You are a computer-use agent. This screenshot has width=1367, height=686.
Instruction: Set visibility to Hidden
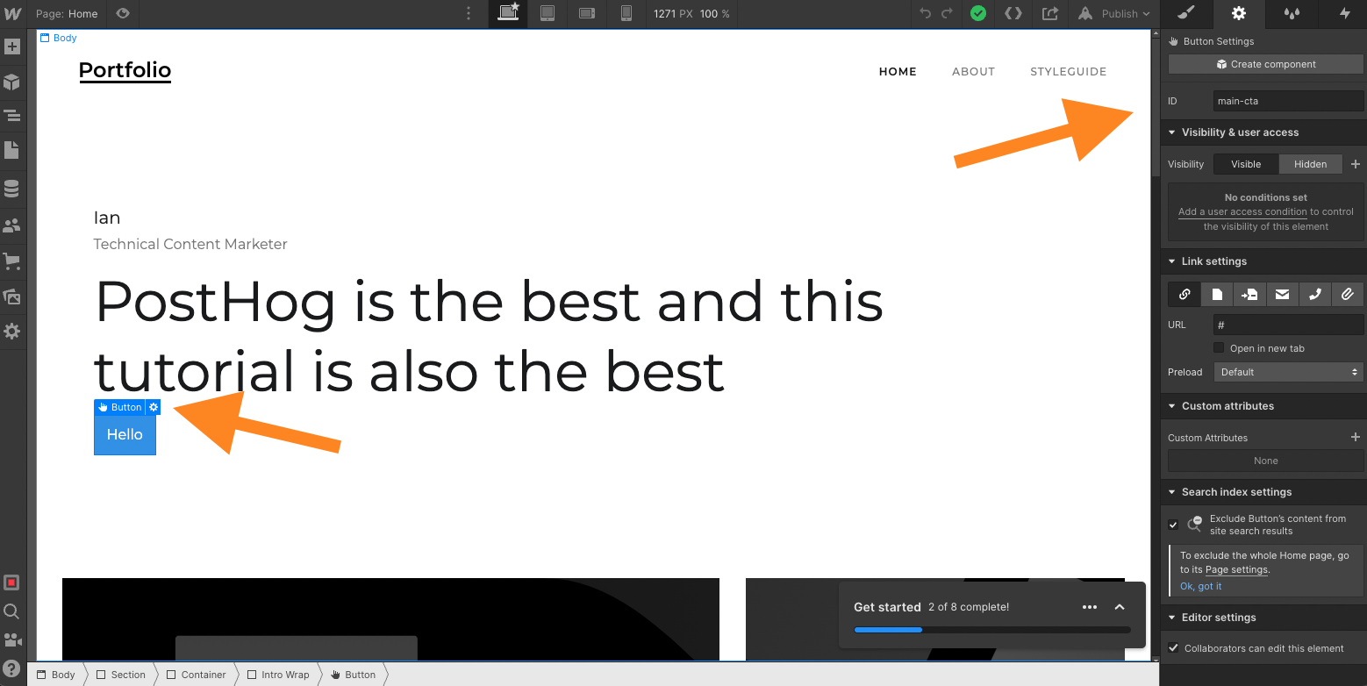click(x=1310, y=164)
